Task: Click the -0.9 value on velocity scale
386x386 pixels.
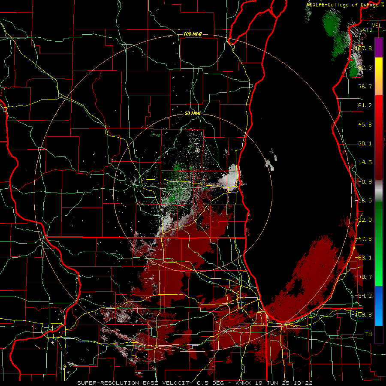Action: click(x=365, y=181)
